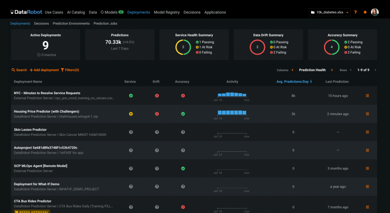
Task: Click the DataRobot logo
Action: [26, 12]
